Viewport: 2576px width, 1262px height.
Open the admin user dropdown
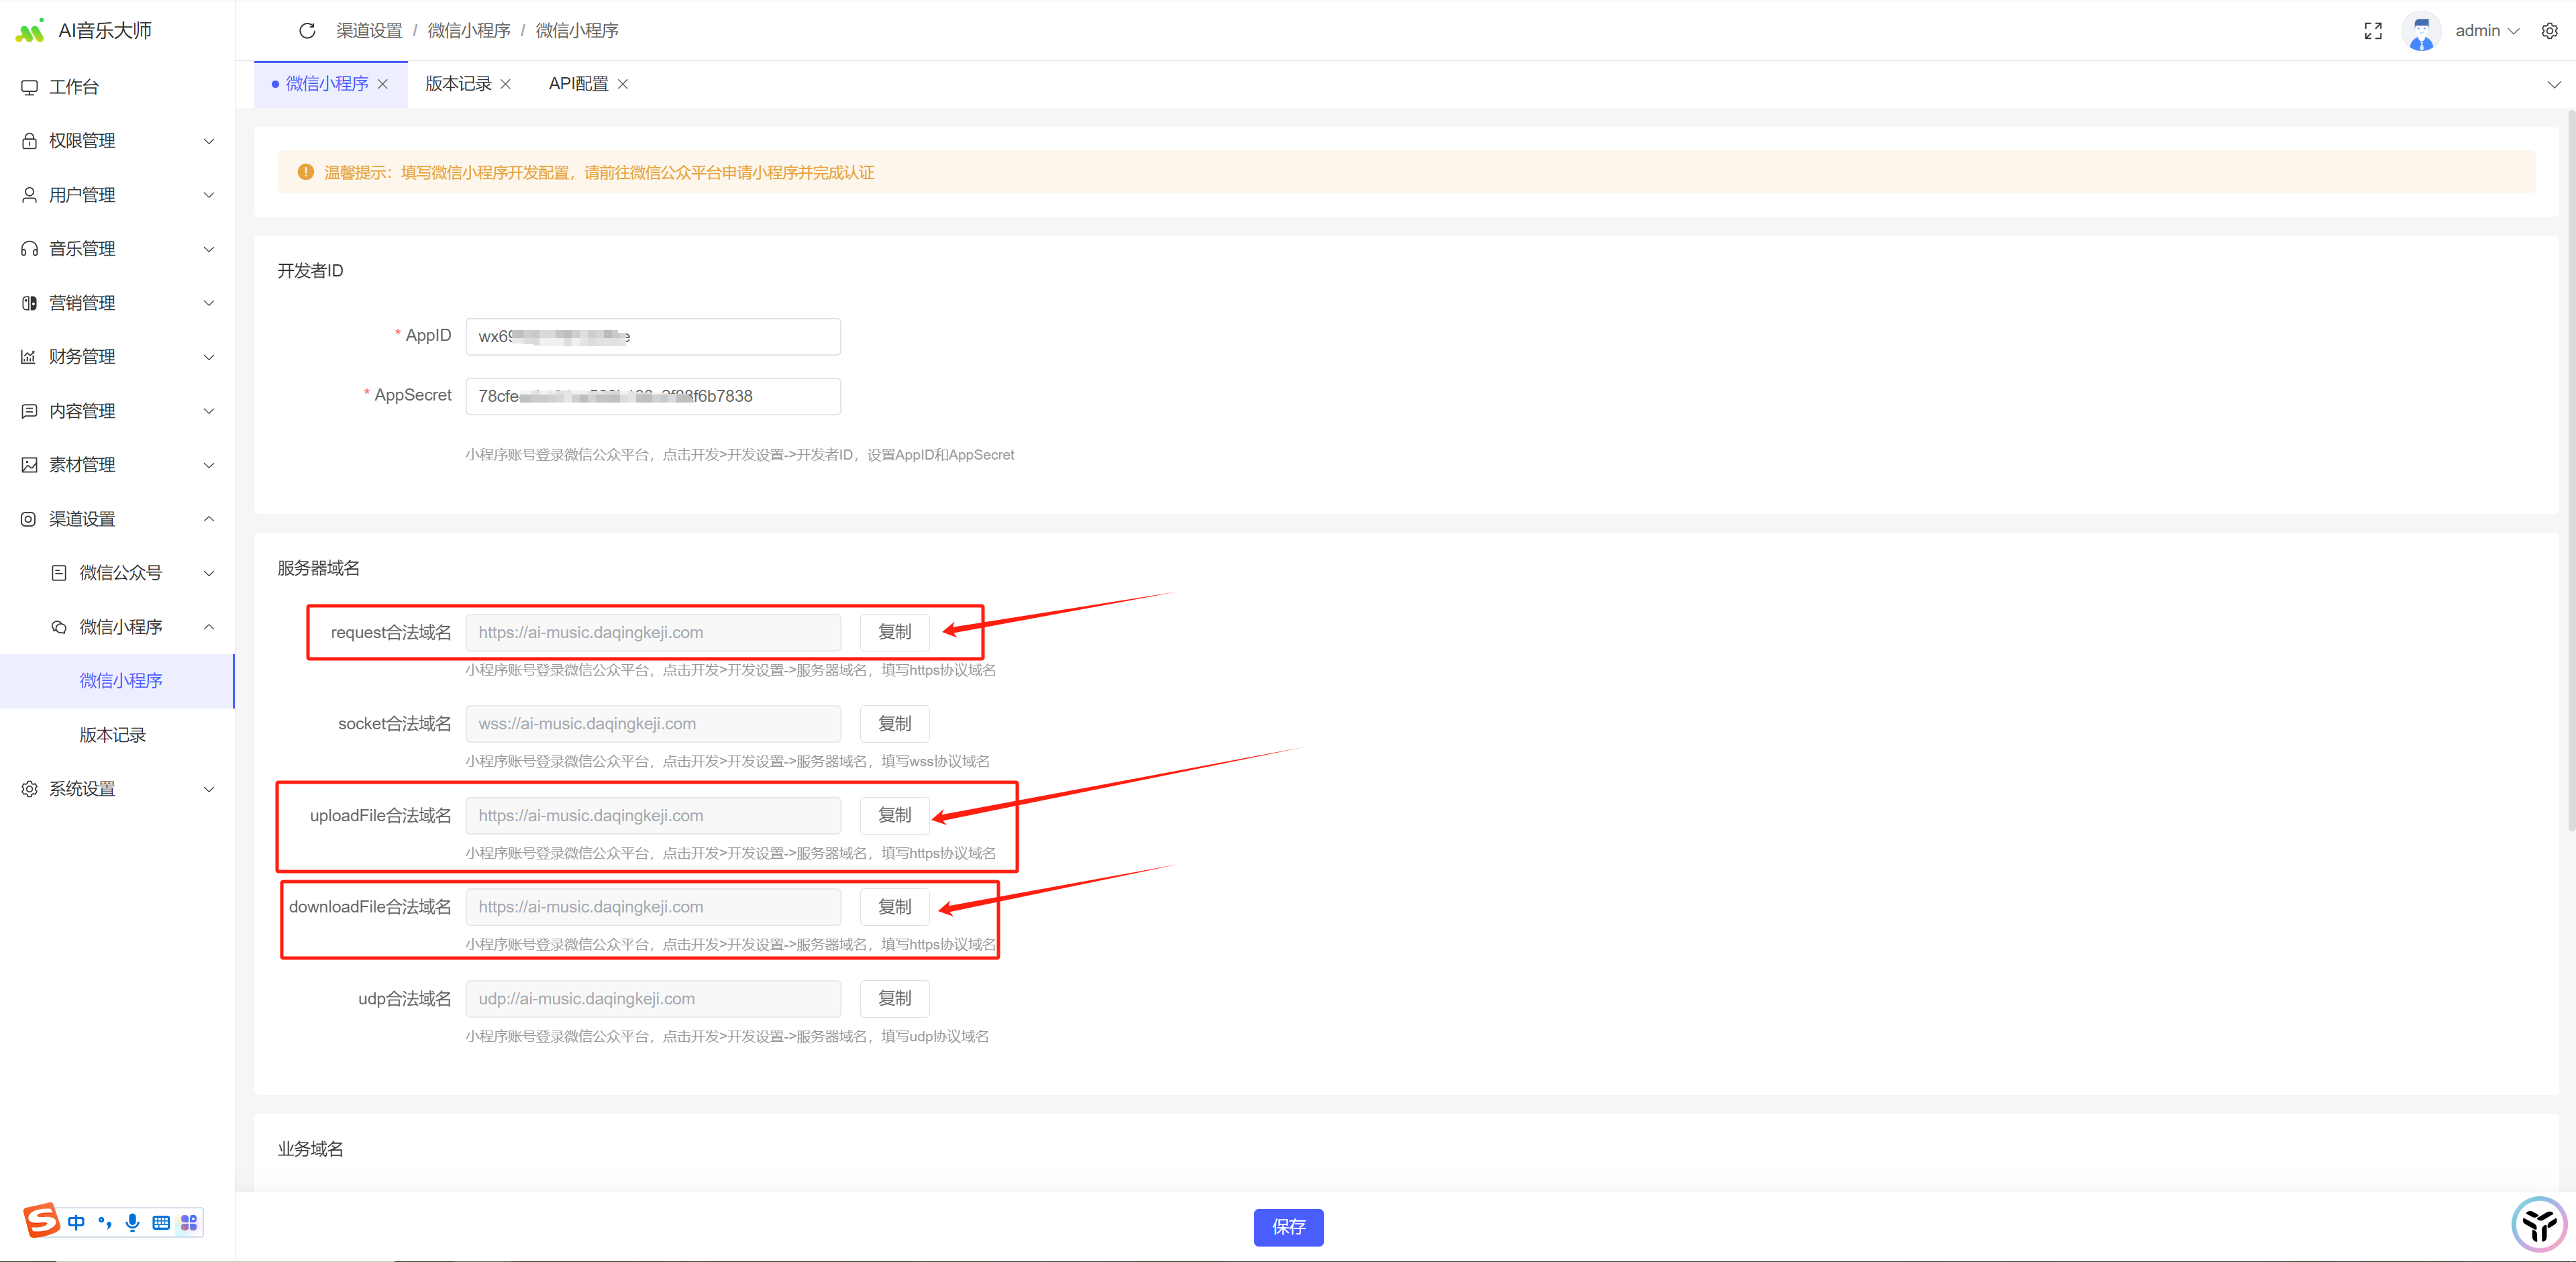point(2487,31)
